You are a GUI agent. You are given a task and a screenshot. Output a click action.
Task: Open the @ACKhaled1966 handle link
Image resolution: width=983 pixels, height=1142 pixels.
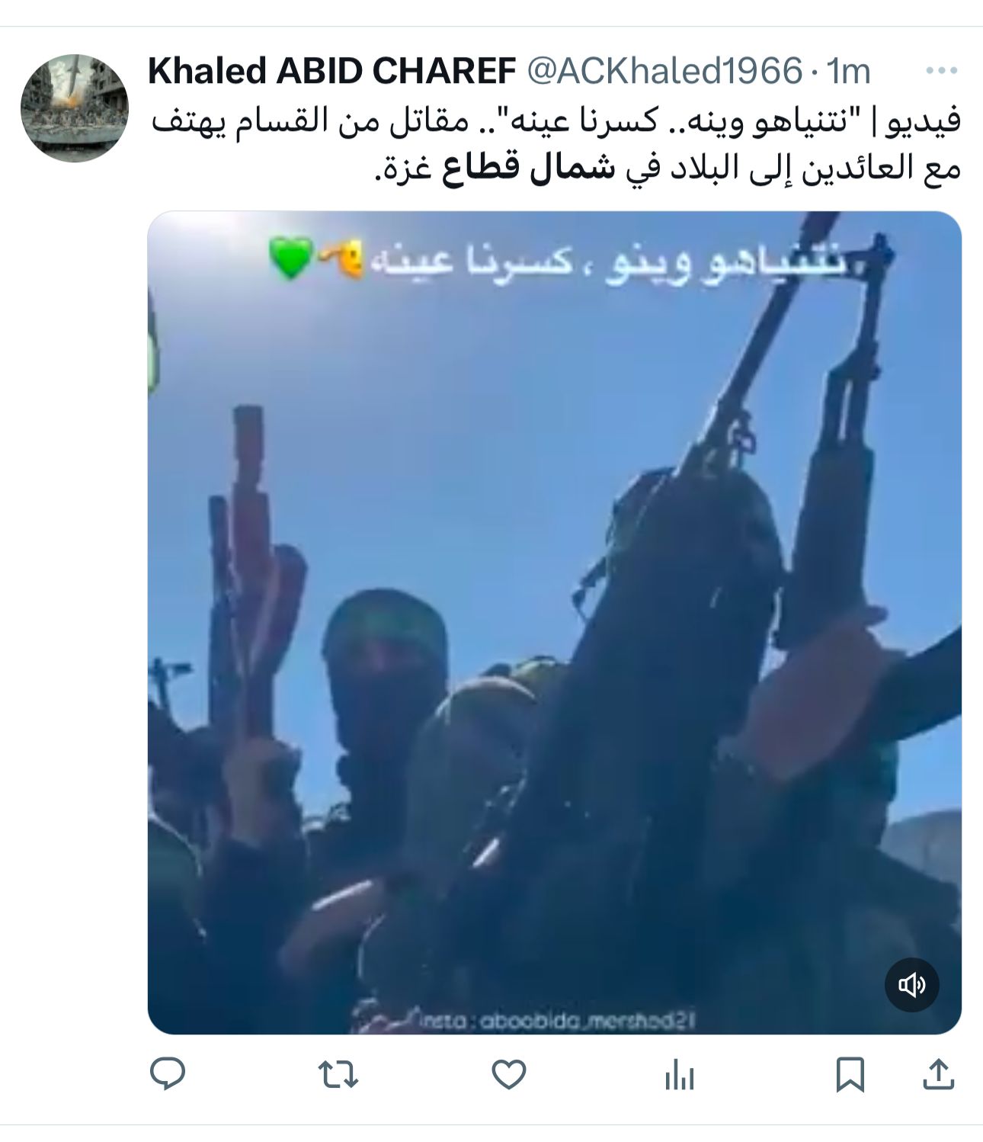665,71
